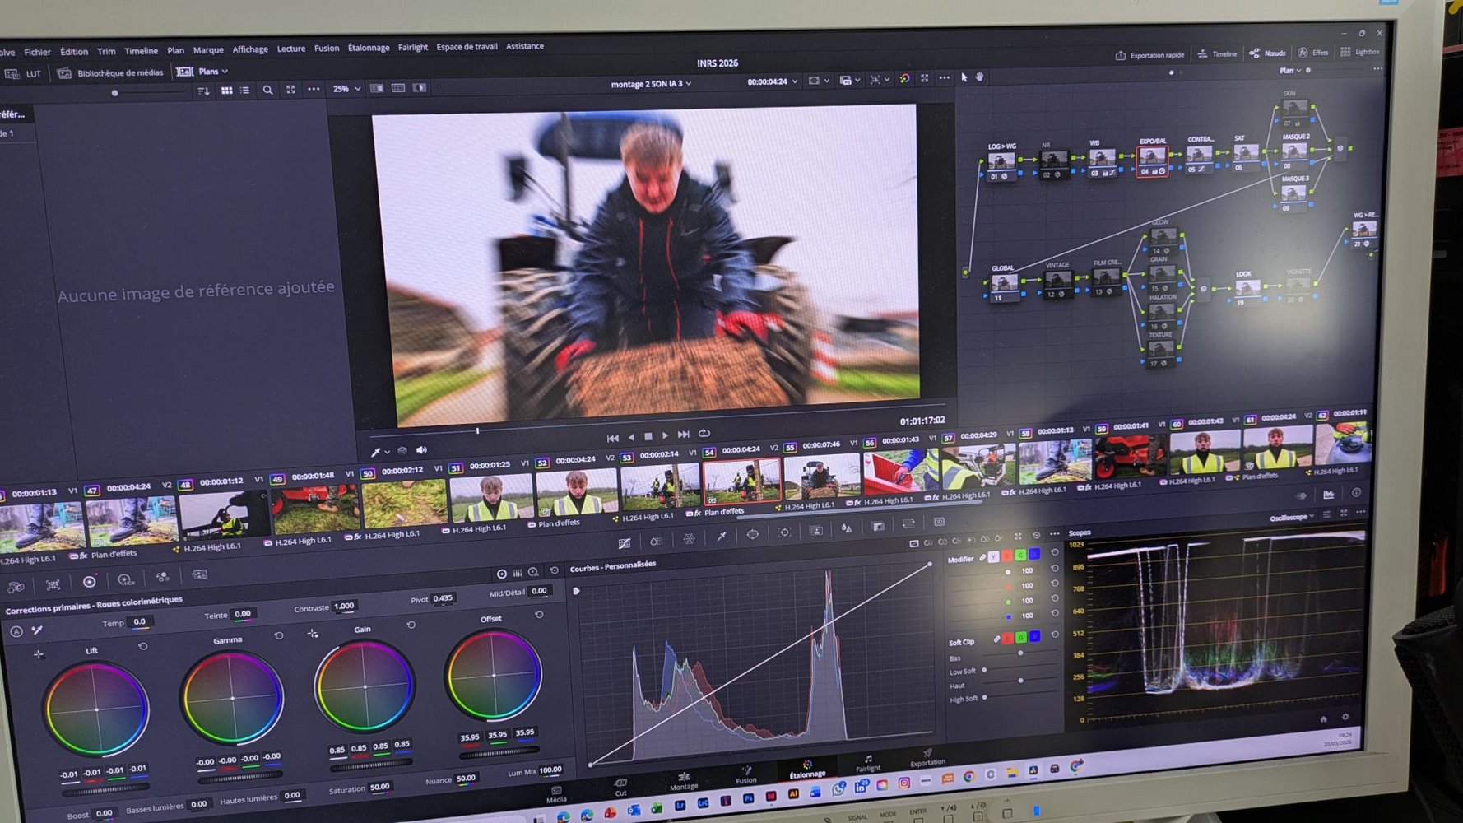Open the Fairlight menu in menu bar
The image size is (1463, 823).
pos(412,47)
